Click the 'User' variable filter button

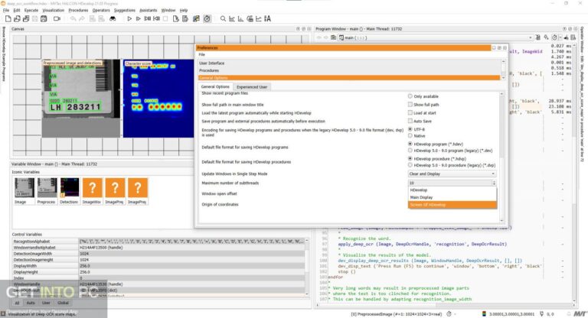pos(46,303)
